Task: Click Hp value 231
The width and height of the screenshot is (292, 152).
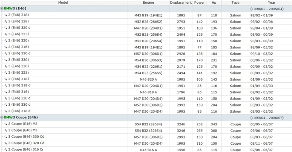Action: tap(214, 60)
